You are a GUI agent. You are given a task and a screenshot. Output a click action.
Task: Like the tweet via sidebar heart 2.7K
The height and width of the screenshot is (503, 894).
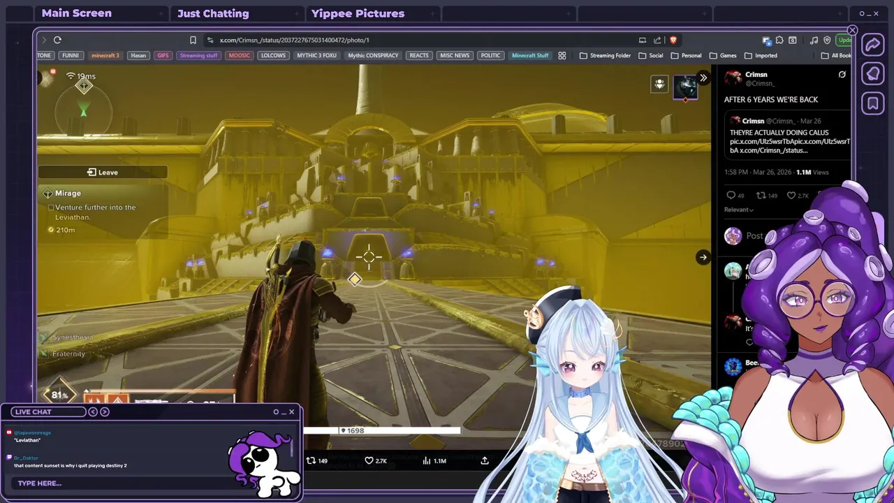(x=791, y=196)
